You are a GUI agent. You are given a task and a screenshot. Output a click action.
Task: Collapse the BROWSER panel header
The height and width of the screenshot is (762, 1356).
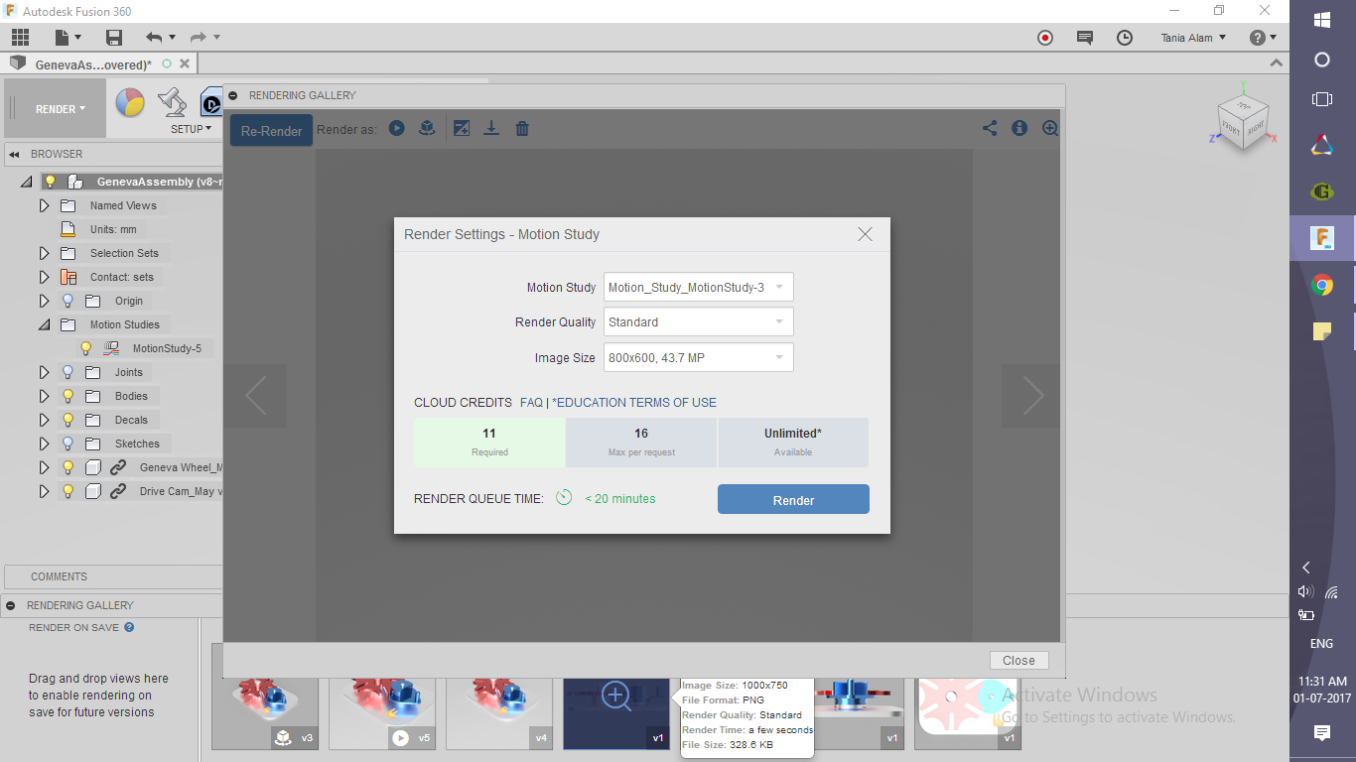coord(15,155)
